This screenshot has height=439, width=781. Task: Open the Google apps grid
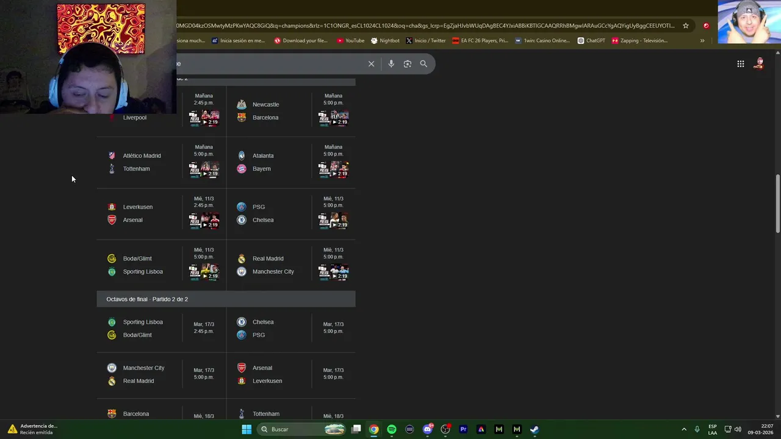(740, 63)
